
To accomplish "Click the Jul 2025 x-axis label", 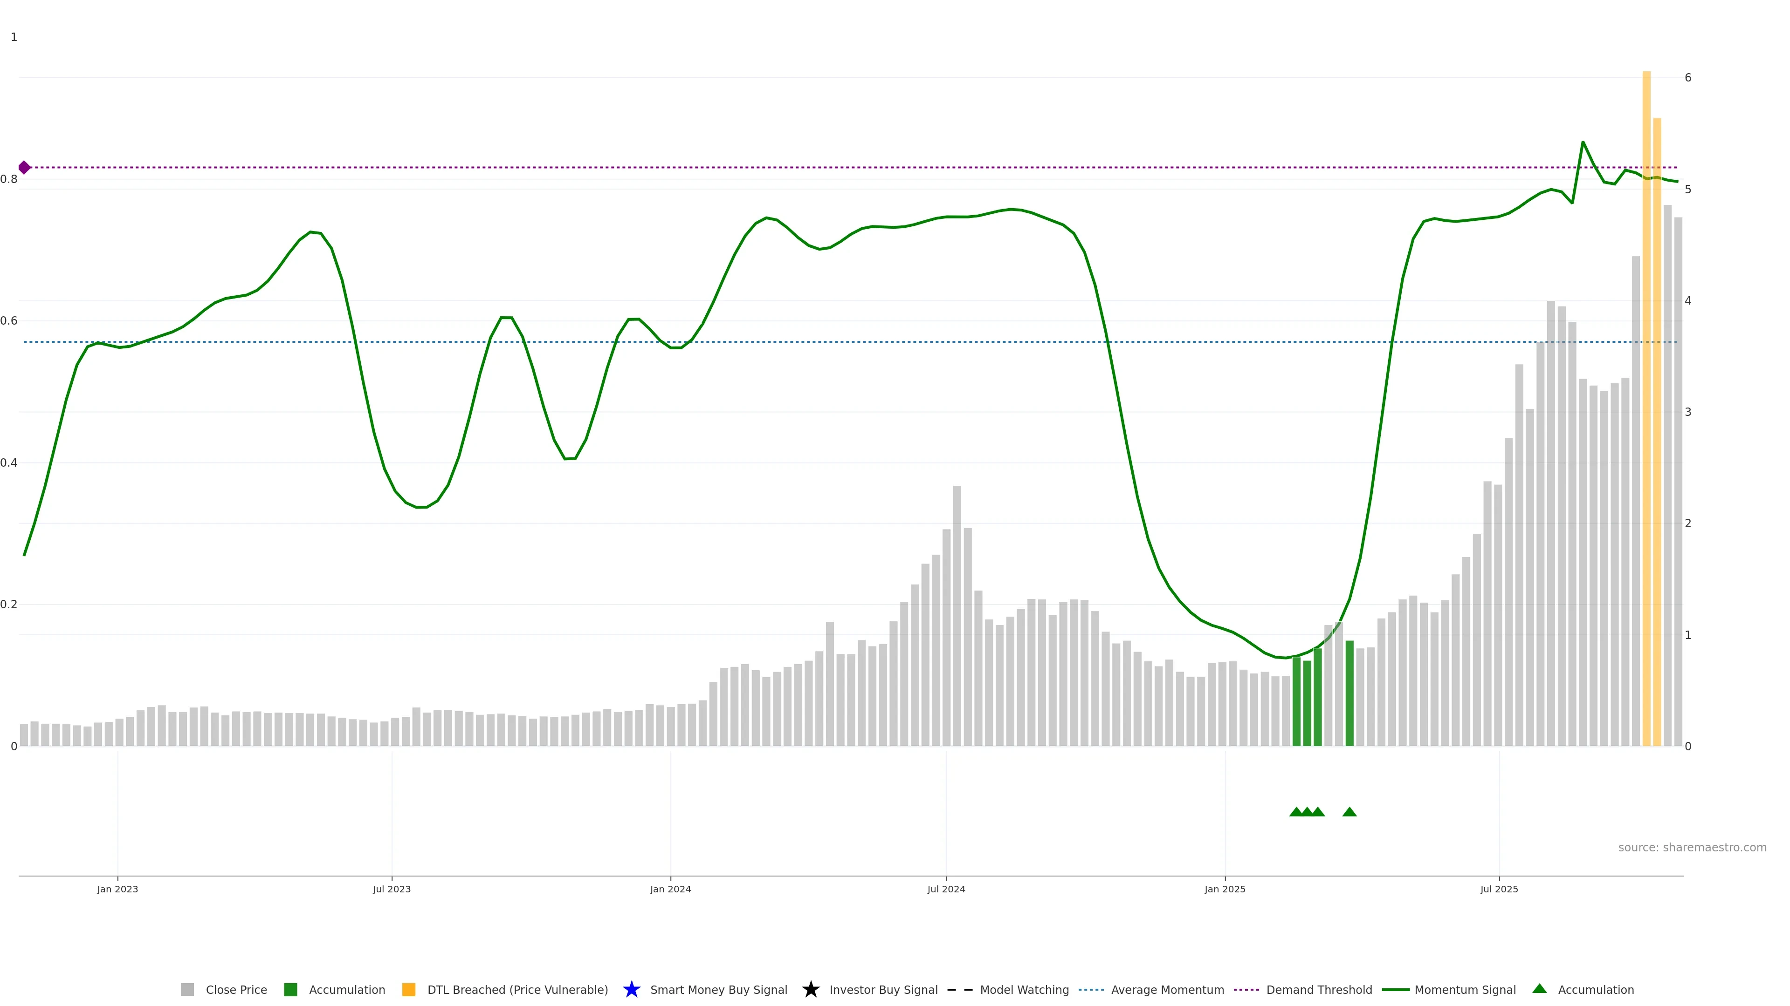I will [x=1499, y=890].
